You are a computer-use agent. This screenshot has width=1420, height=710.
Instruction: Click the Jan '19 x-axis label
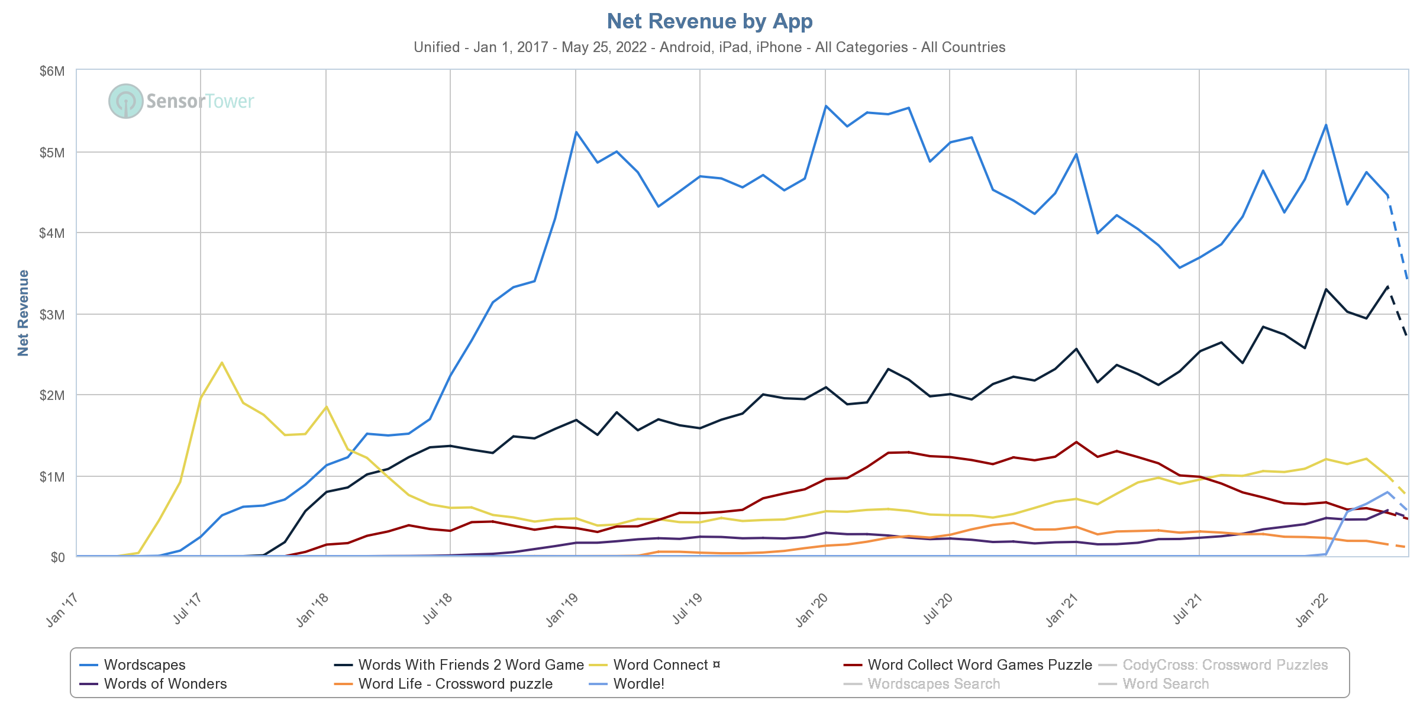[562, 610]
